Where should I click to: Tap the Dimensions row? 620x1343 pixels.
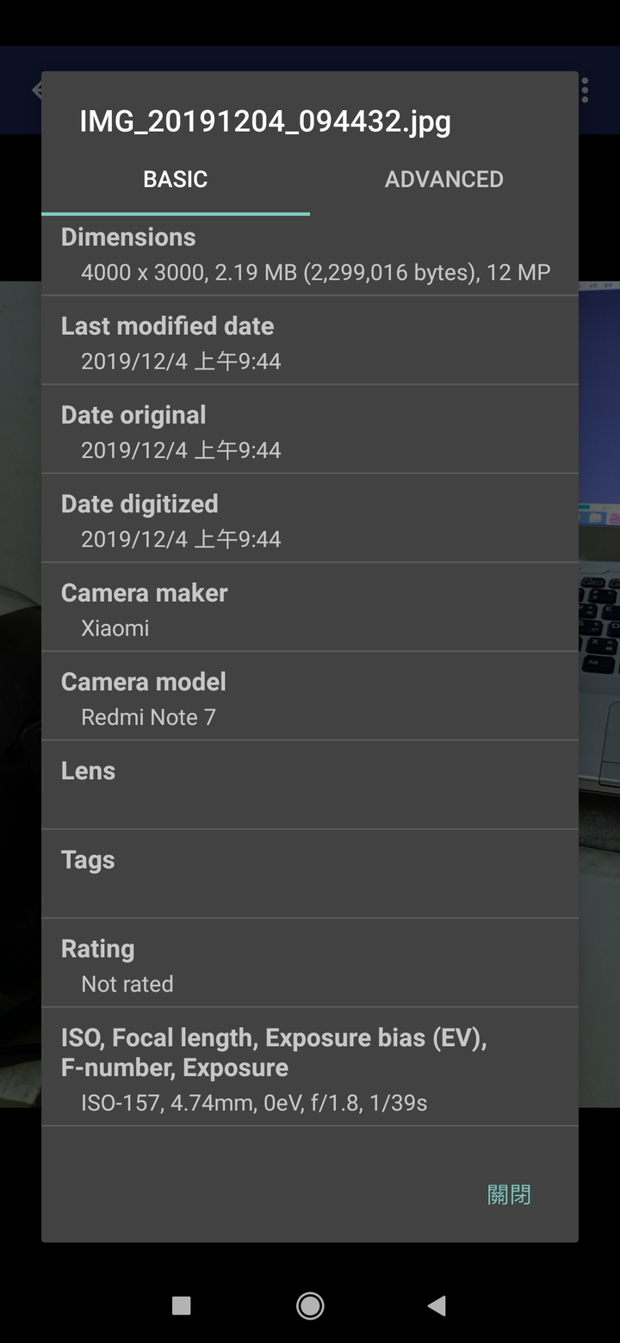pos(310,255)
